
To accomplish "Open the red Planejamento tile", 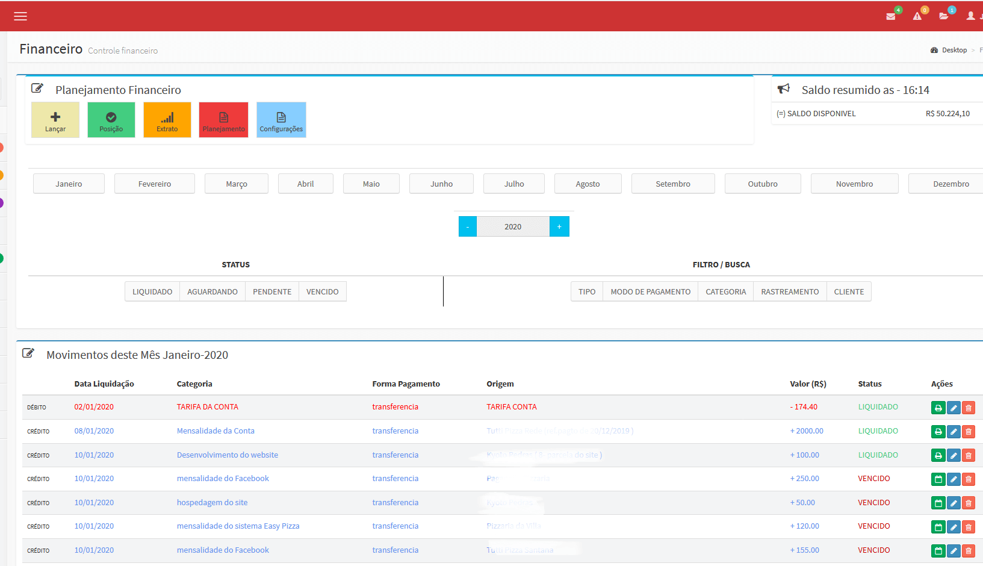I will pos(224,120).
